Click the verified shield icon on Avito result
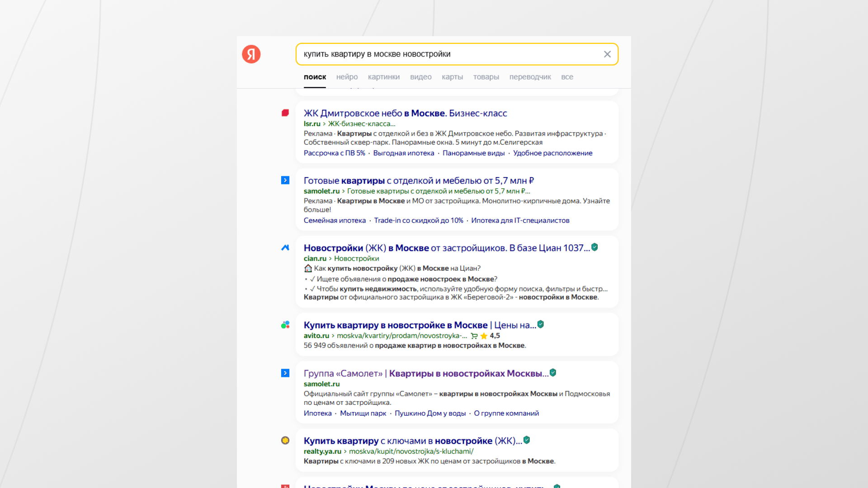The width and height of the screenshot is (868, 488). (541, 324)
